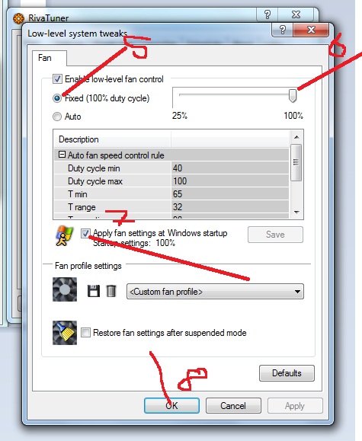Viewport: 362px width, 441px height.
Task: Click the fan with broom restore icon
Action: (65, 333)
